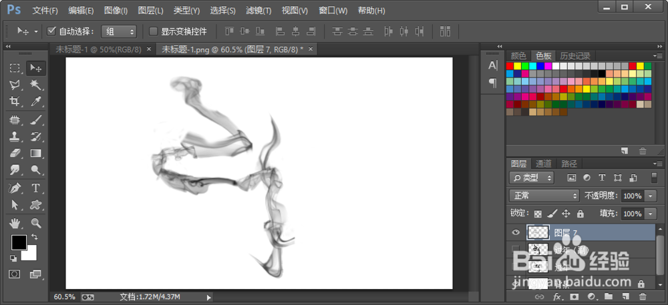Toggle Quick Mask mode

coord(15,274)
